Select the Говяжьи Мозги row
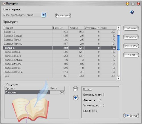This screenshot has height=124, width=142. tap(59, 64)
